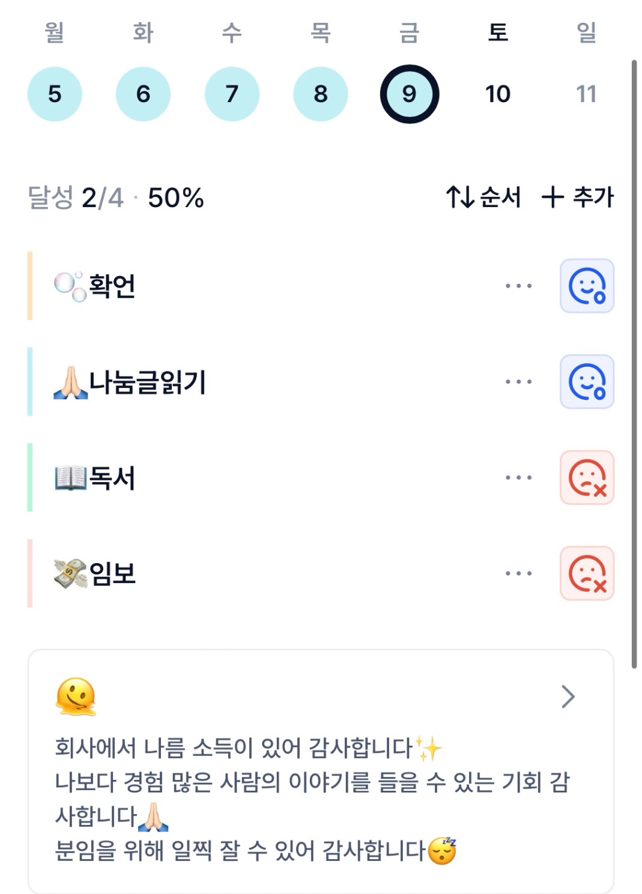The image size is (642, 894).
Task: Open the three-dot menu for 확언
Action: [518, 286]
